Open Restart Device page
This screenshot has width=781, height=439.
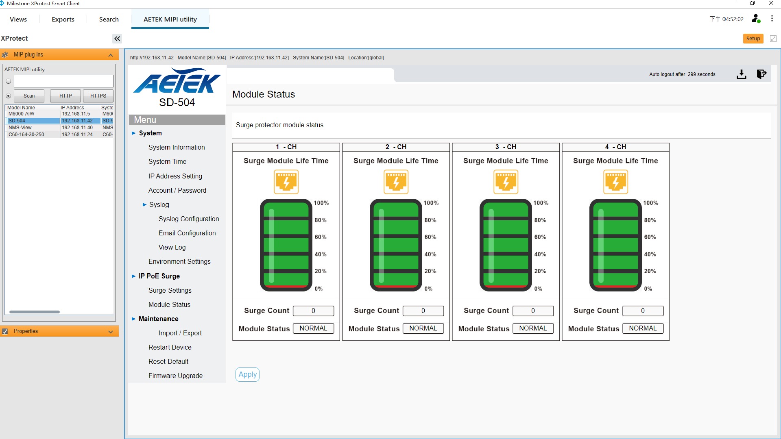click(x=170, y=347)
